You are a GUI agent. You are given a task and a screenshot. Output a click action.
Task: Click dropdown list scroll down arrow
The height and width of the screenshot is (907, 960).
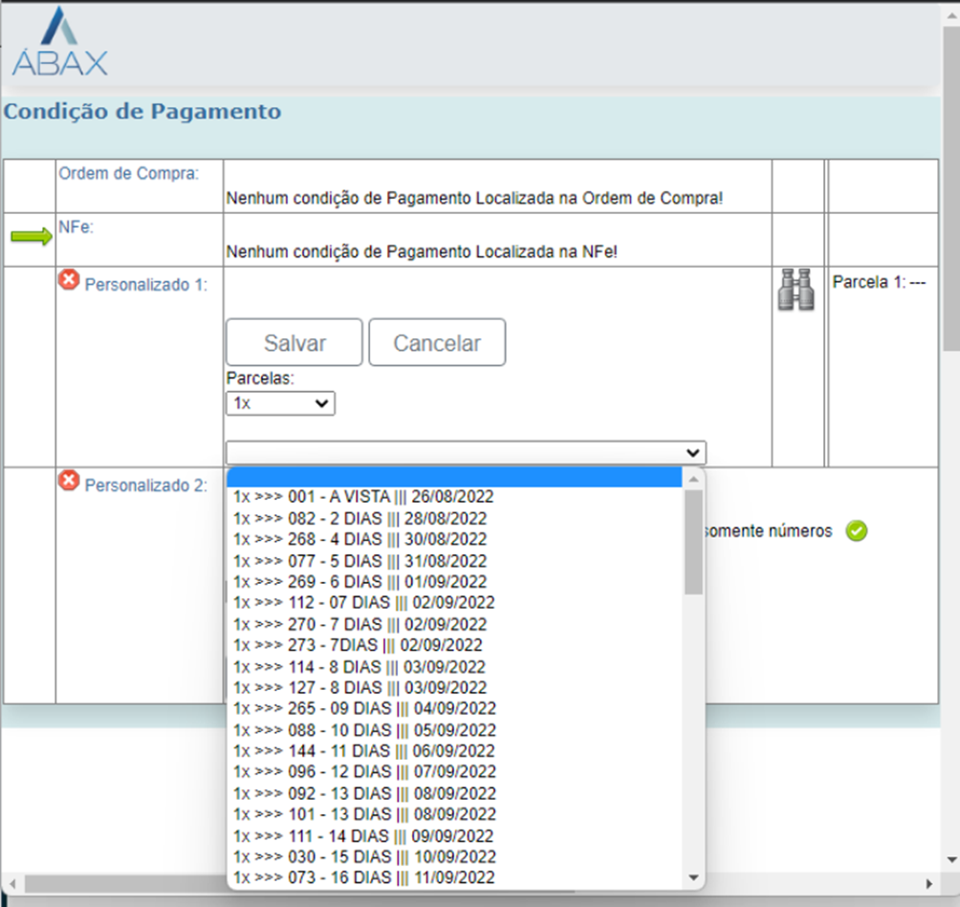pos(694,878)
